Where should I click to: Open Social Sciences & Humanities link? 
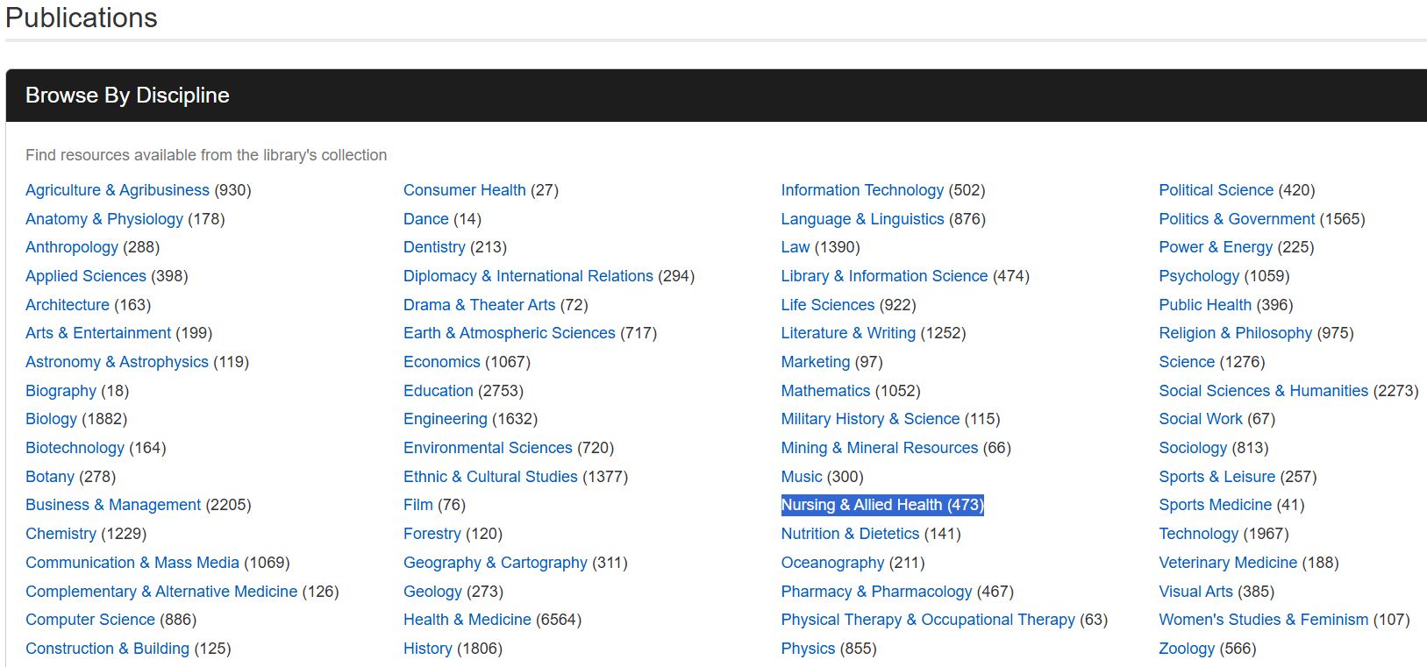(x=1262, y=391)
